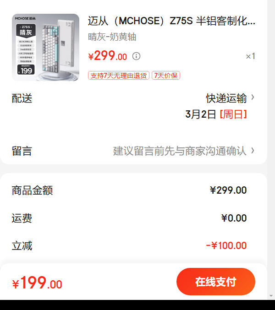This screenshot has height=310, width=275.
Task: Expand the 快递运输 delivery option chevron
Action: (x=253, y=97)
